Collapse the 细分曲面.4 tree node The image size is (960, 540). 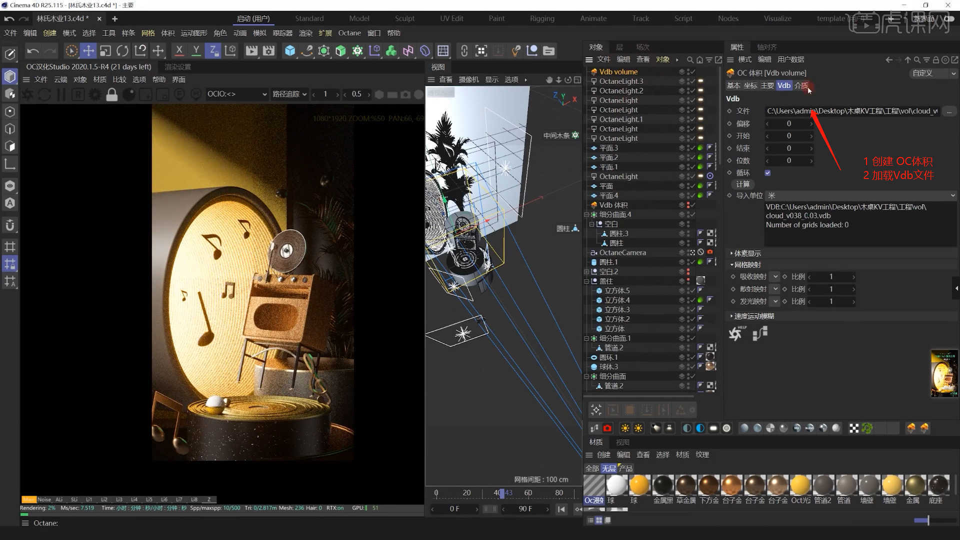tap(587, 214)
